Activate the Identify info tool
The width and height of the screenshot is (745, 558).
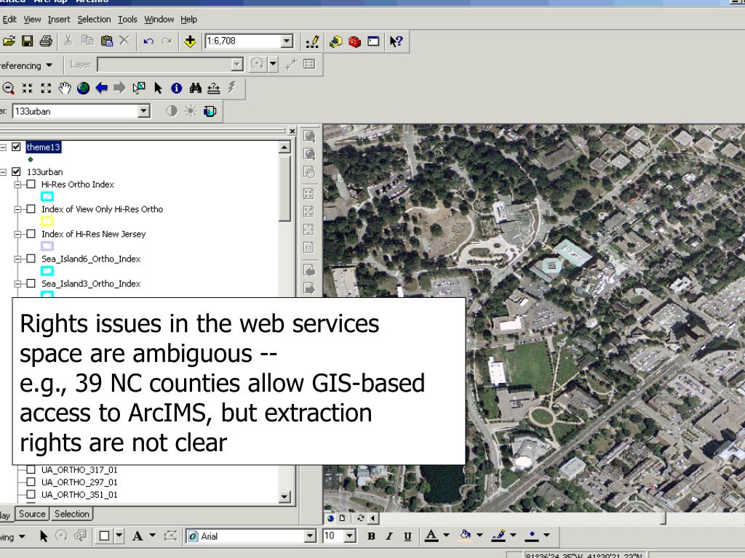click(176, 88)
